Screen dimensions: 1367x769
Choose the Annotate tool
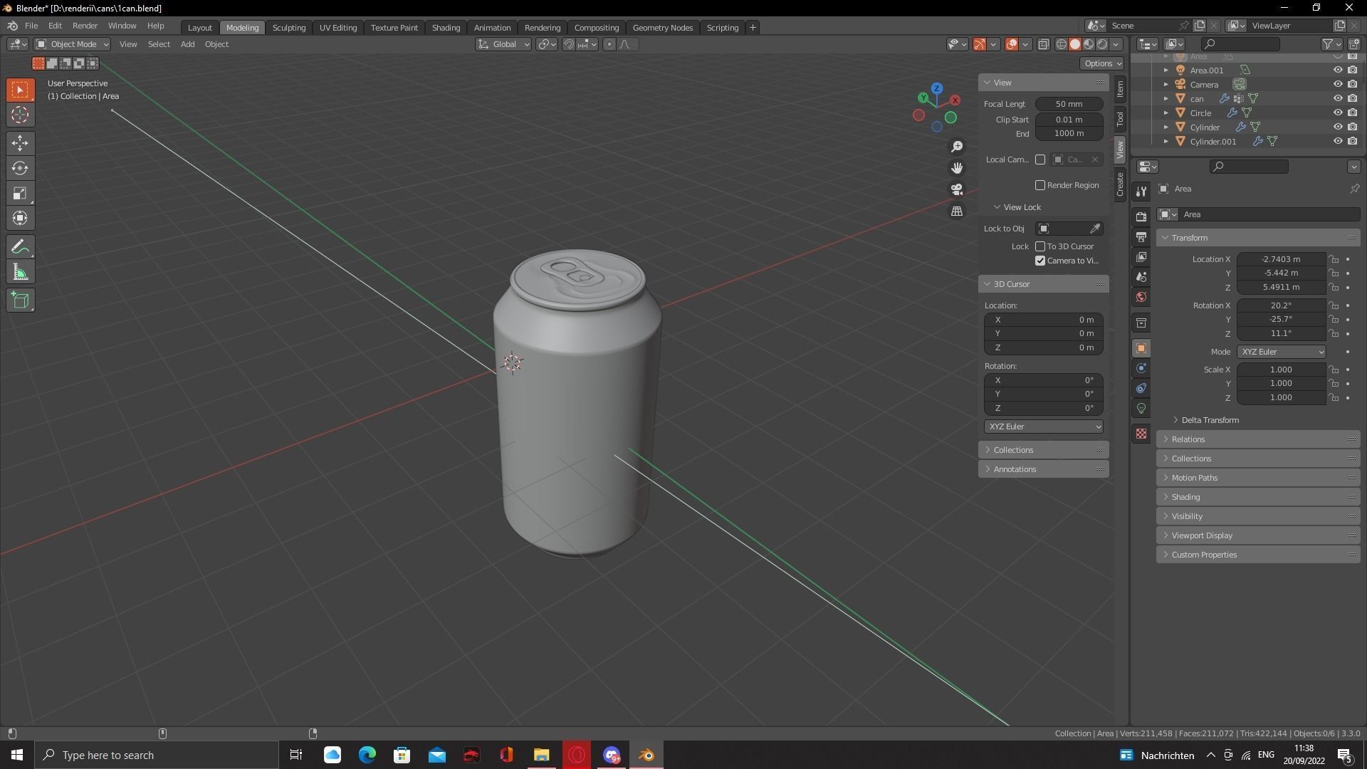tap(20, 246)
